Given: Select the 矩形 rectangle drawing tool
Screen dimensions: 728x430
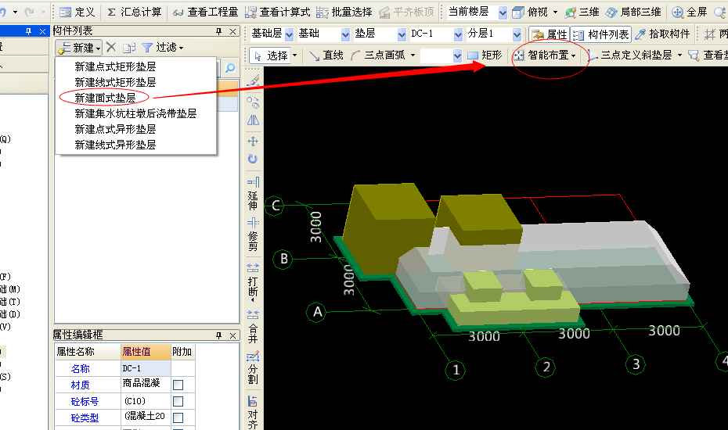Looking at the screenshot, I should (485, 56).
